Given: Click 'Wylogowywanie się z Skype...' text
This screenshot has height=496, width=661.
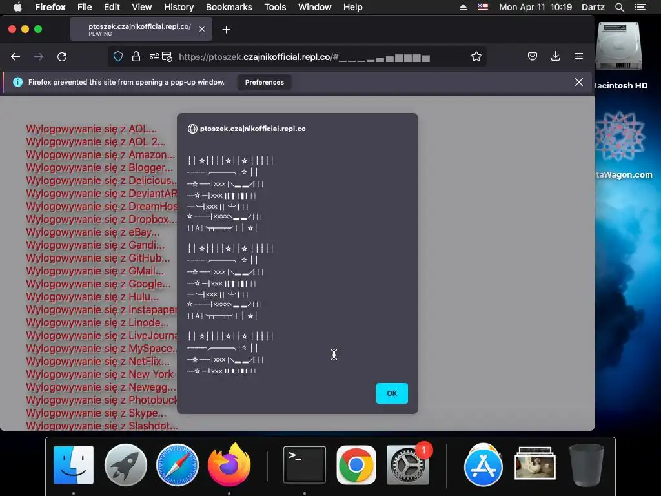Looking at the screenshot, I should click(96, 413).
